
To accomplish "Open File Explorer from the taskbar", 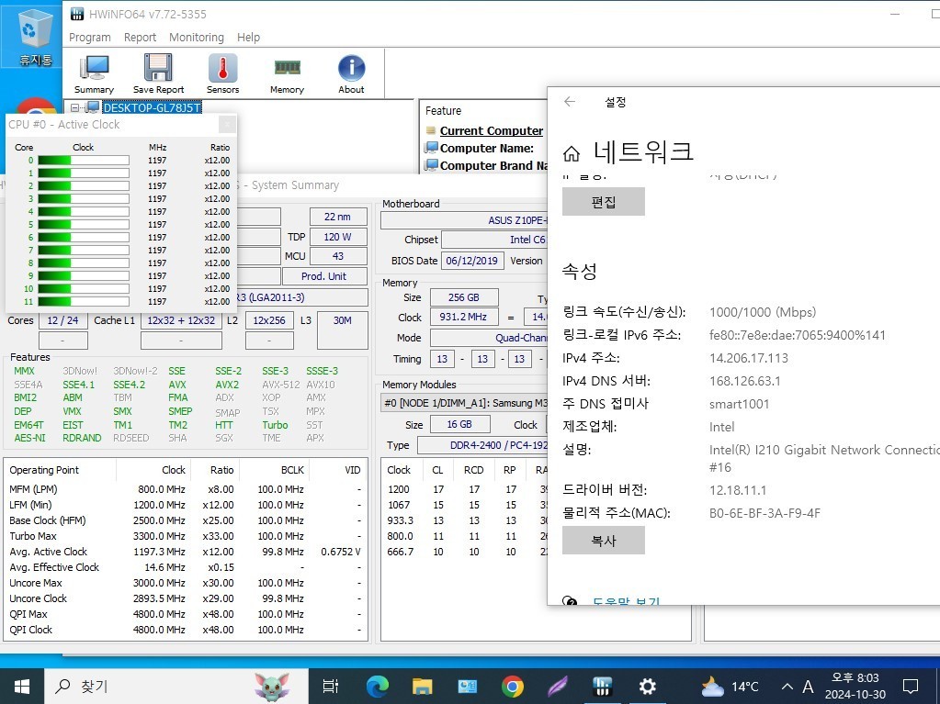I will [423, 686].
